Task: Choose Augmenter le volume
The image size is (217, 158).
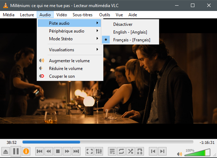Action: (70, 61)
